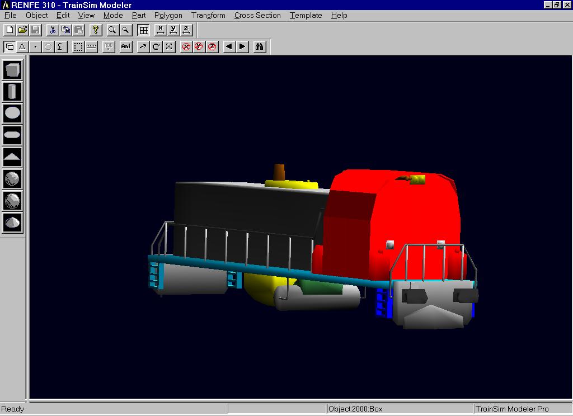Open the Polygon menu
This screenshot has height=416, width=573.
pyautogui.click(x=168, y=15)
